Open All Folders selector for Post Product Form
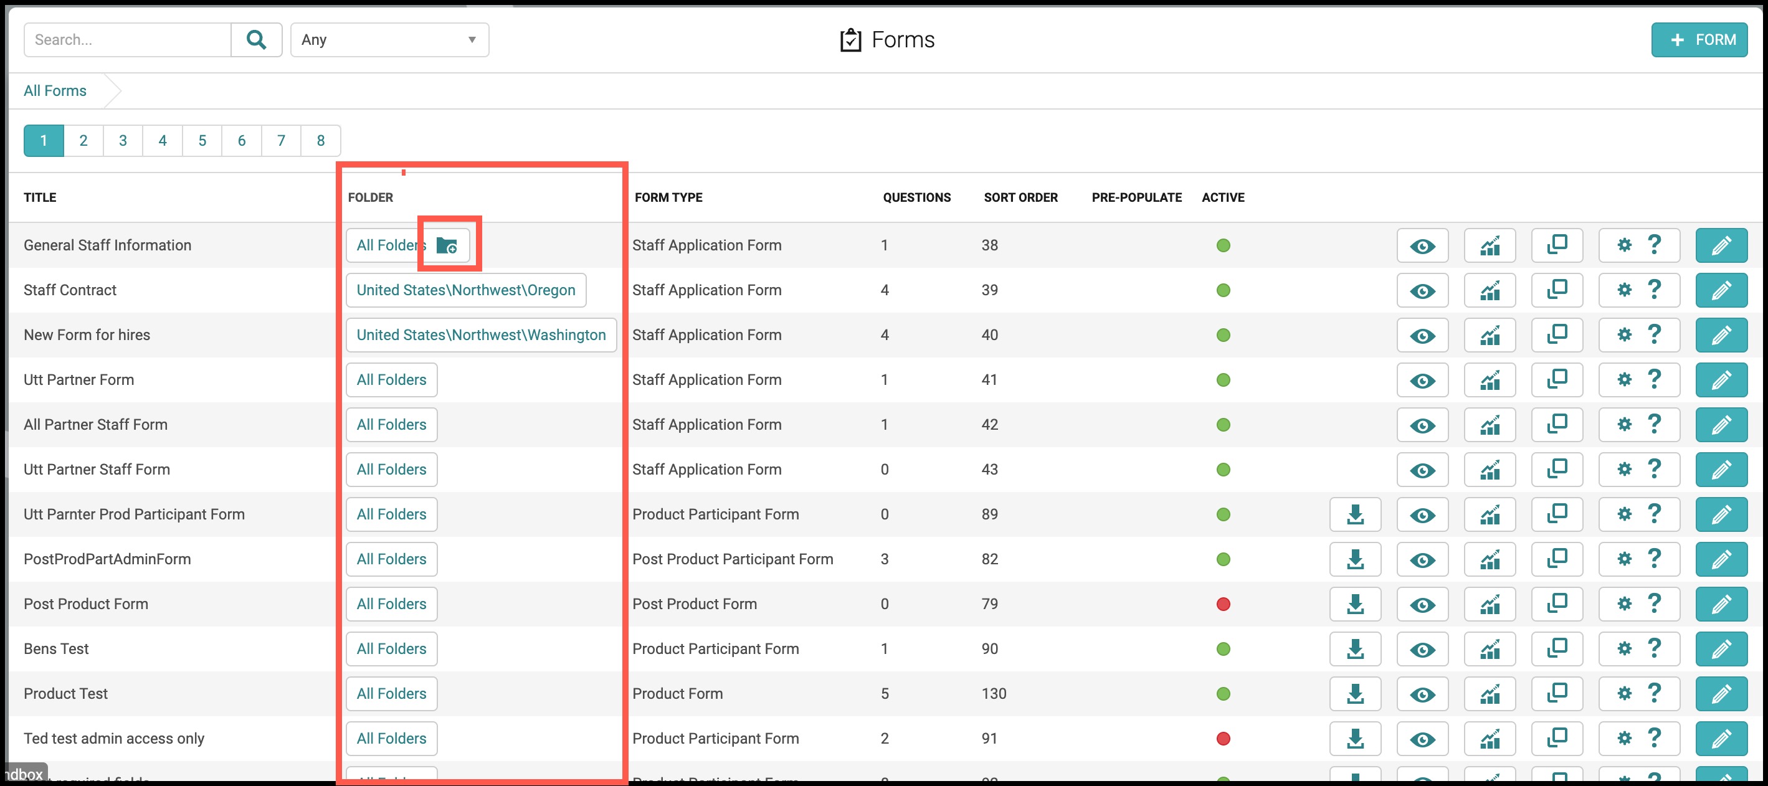Image resolution: width=1768 pixels, height=786 pixels. [391, 604]
